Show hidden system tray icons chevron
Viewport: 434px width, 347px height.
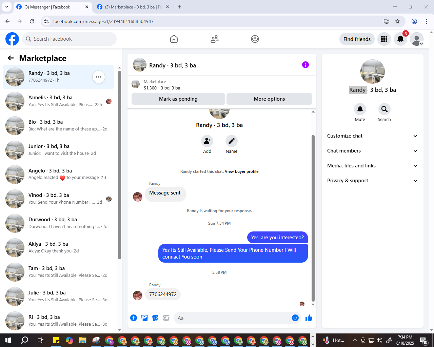click(x=355, y=340)
